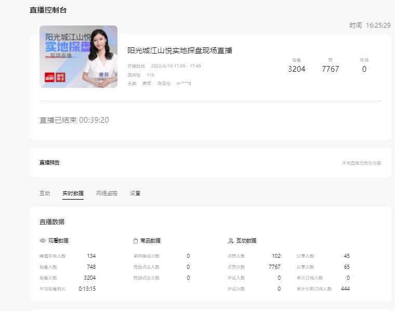Click the 直播已结束 00:39:20 status text
395x311 pixels.
click(74, 120)
